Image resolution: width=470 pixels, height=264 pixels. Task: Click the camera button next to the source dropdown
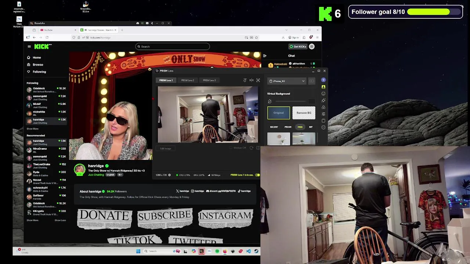(x=312, y=81)
